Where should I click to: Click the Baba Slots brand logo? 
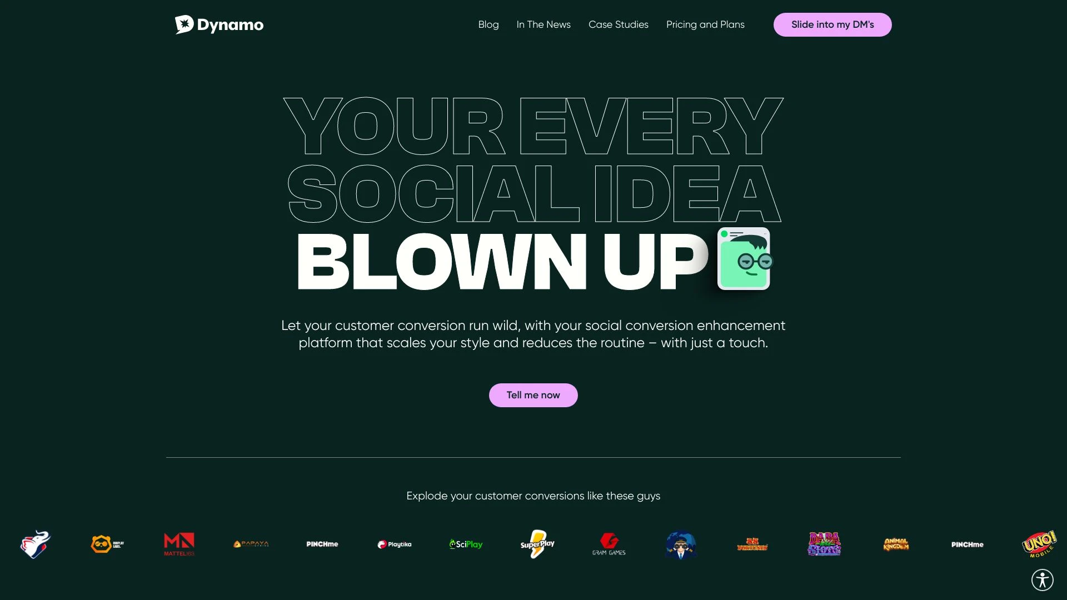(x=824, y=543)
